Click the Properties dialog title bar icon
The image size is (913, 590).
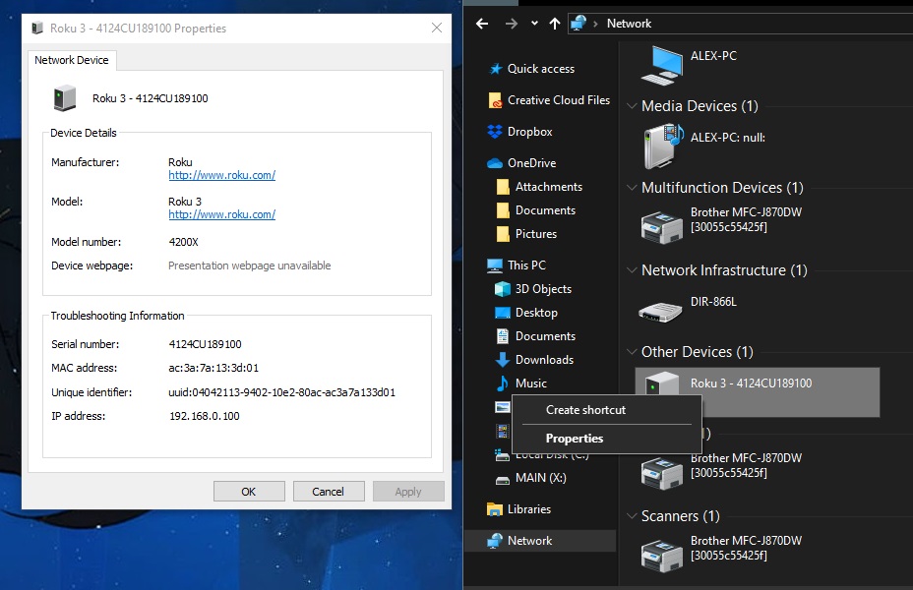pyautogui.click(x=37, y=28)
